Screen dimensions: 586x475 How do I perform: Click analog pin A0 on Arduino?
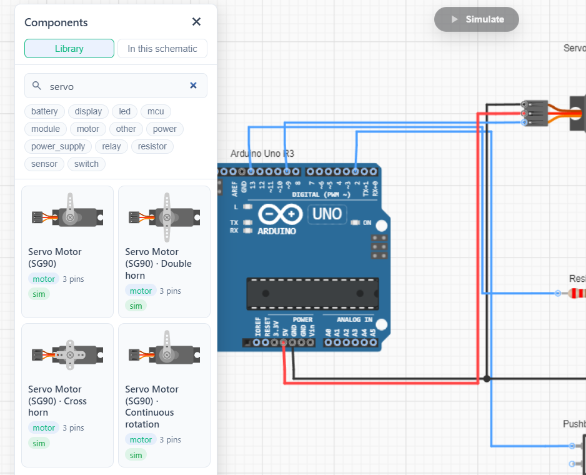[329, 342]
